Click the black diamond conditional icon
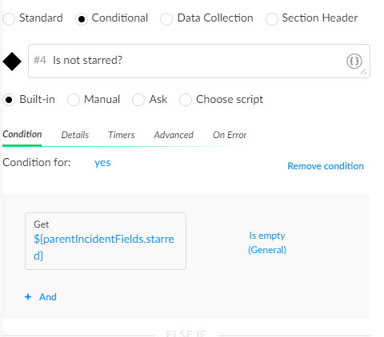The image size is (384, 337). (12, 61)
